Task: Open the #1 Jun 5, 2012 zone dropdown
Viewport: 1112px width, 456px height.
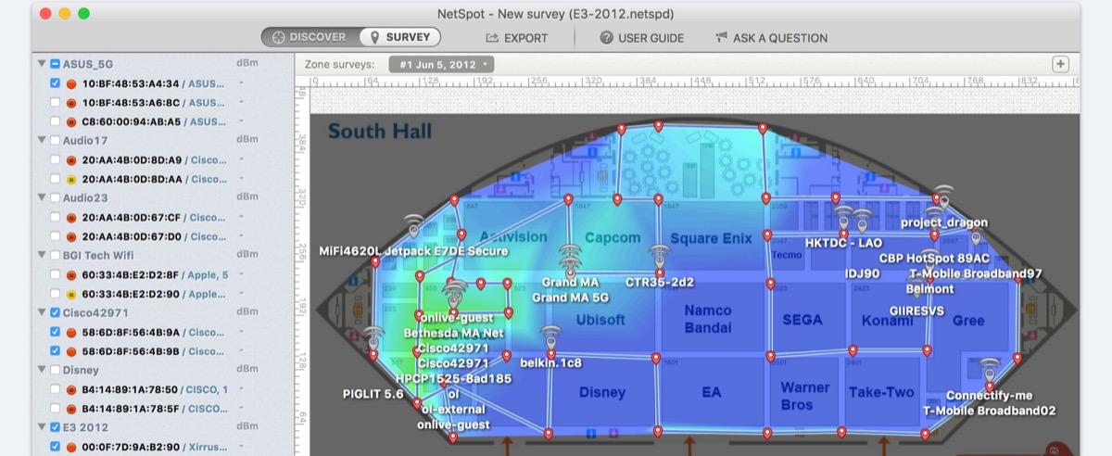Action: pyautogui.click(x=442, y=65)
